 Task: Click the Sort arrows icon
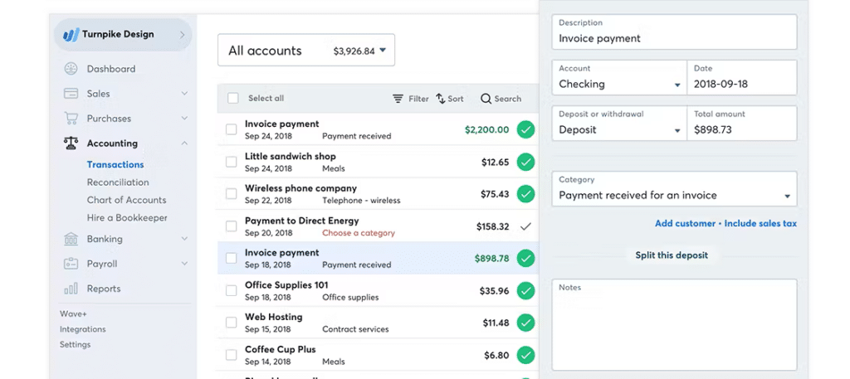coord(440,99)
